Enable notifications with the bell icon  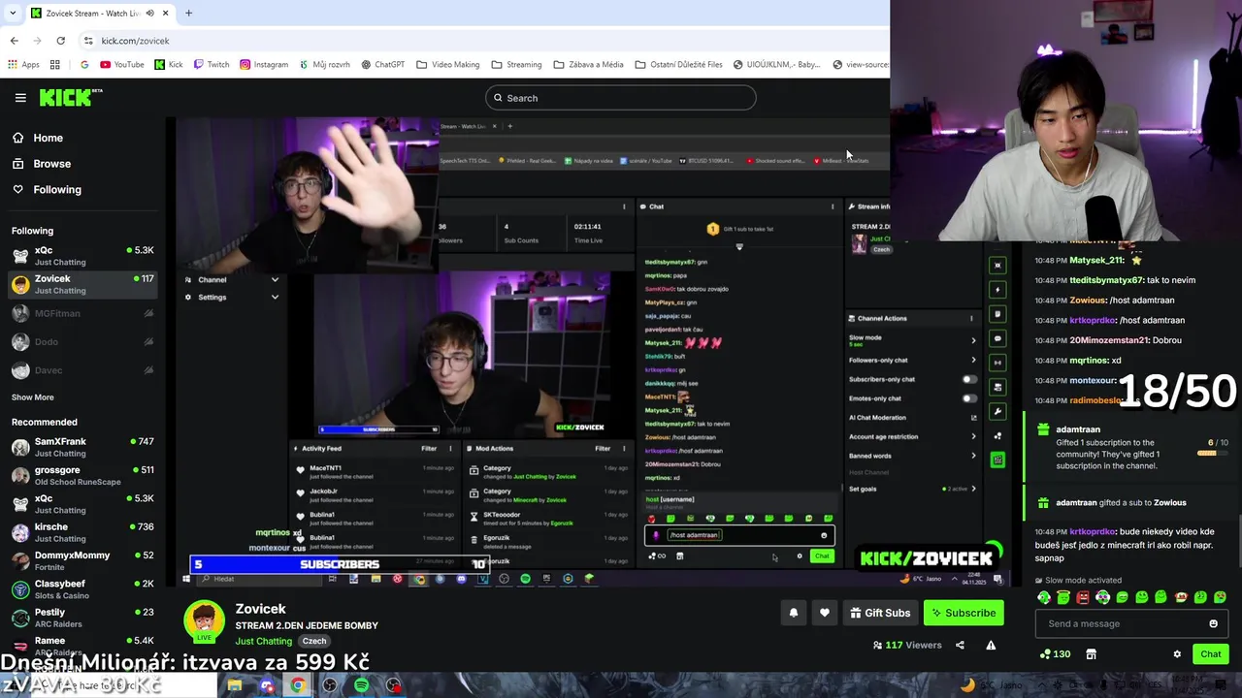tap(794, 613)
